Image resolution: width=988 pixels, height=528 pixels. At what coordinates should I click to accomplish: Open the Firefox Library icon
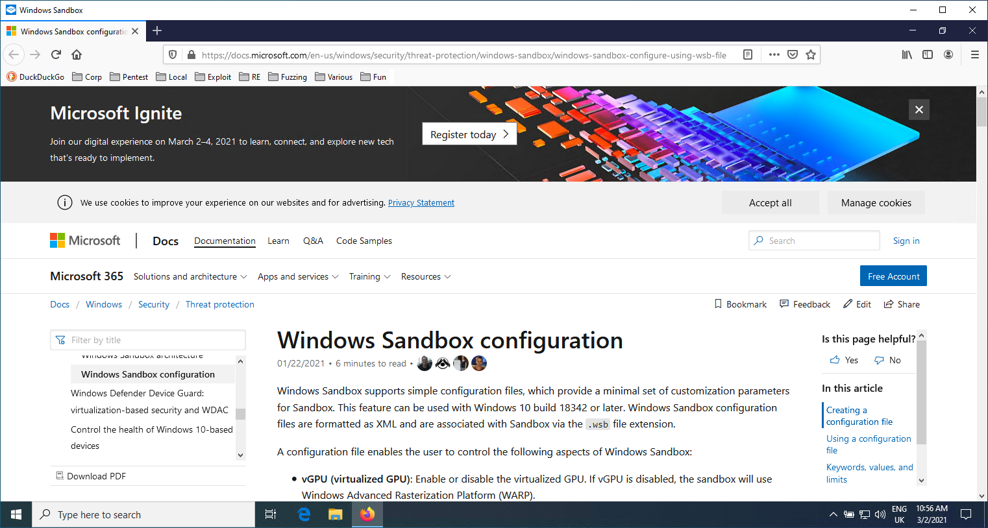pos(907,55)
